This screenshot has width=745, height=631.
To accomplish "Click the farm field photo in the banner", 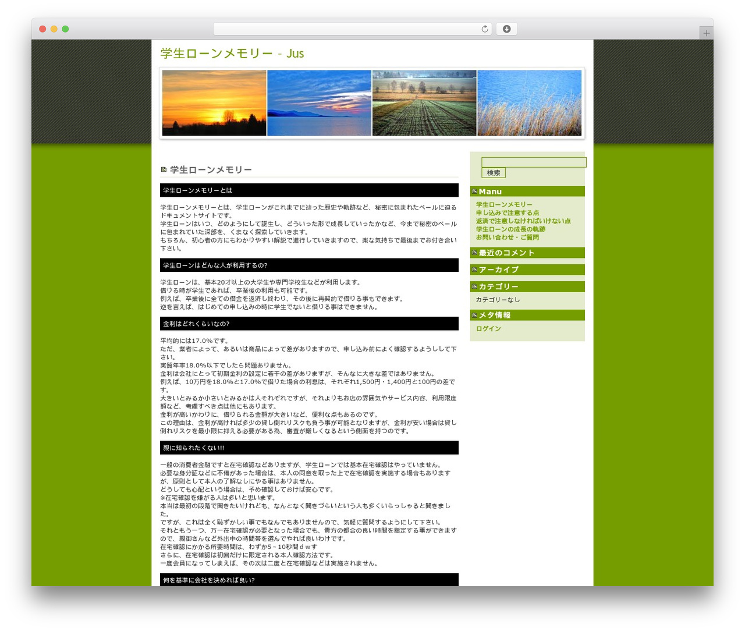I will tap(424, 103).
